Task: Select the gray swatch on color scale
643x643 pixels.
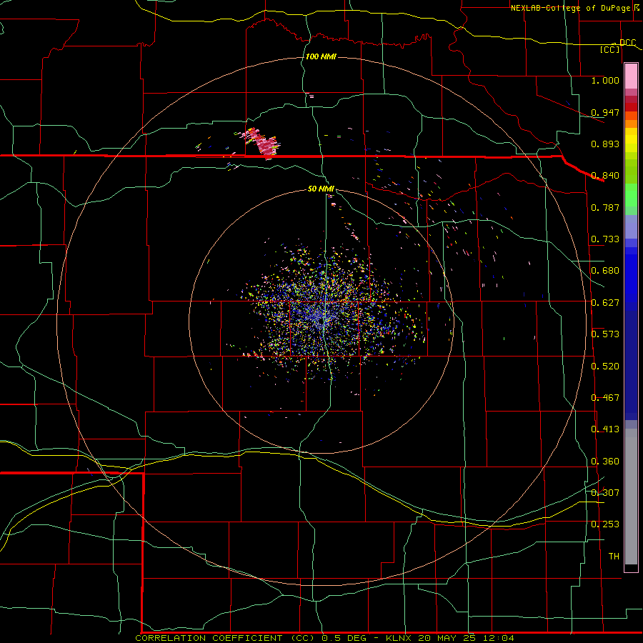Action: [631, 497]
